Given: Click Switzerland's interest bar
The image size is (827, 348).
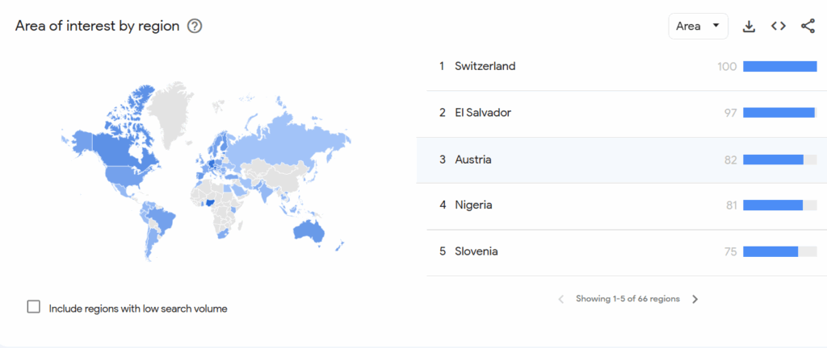Looking at the screenshot, I should [779, 66].
